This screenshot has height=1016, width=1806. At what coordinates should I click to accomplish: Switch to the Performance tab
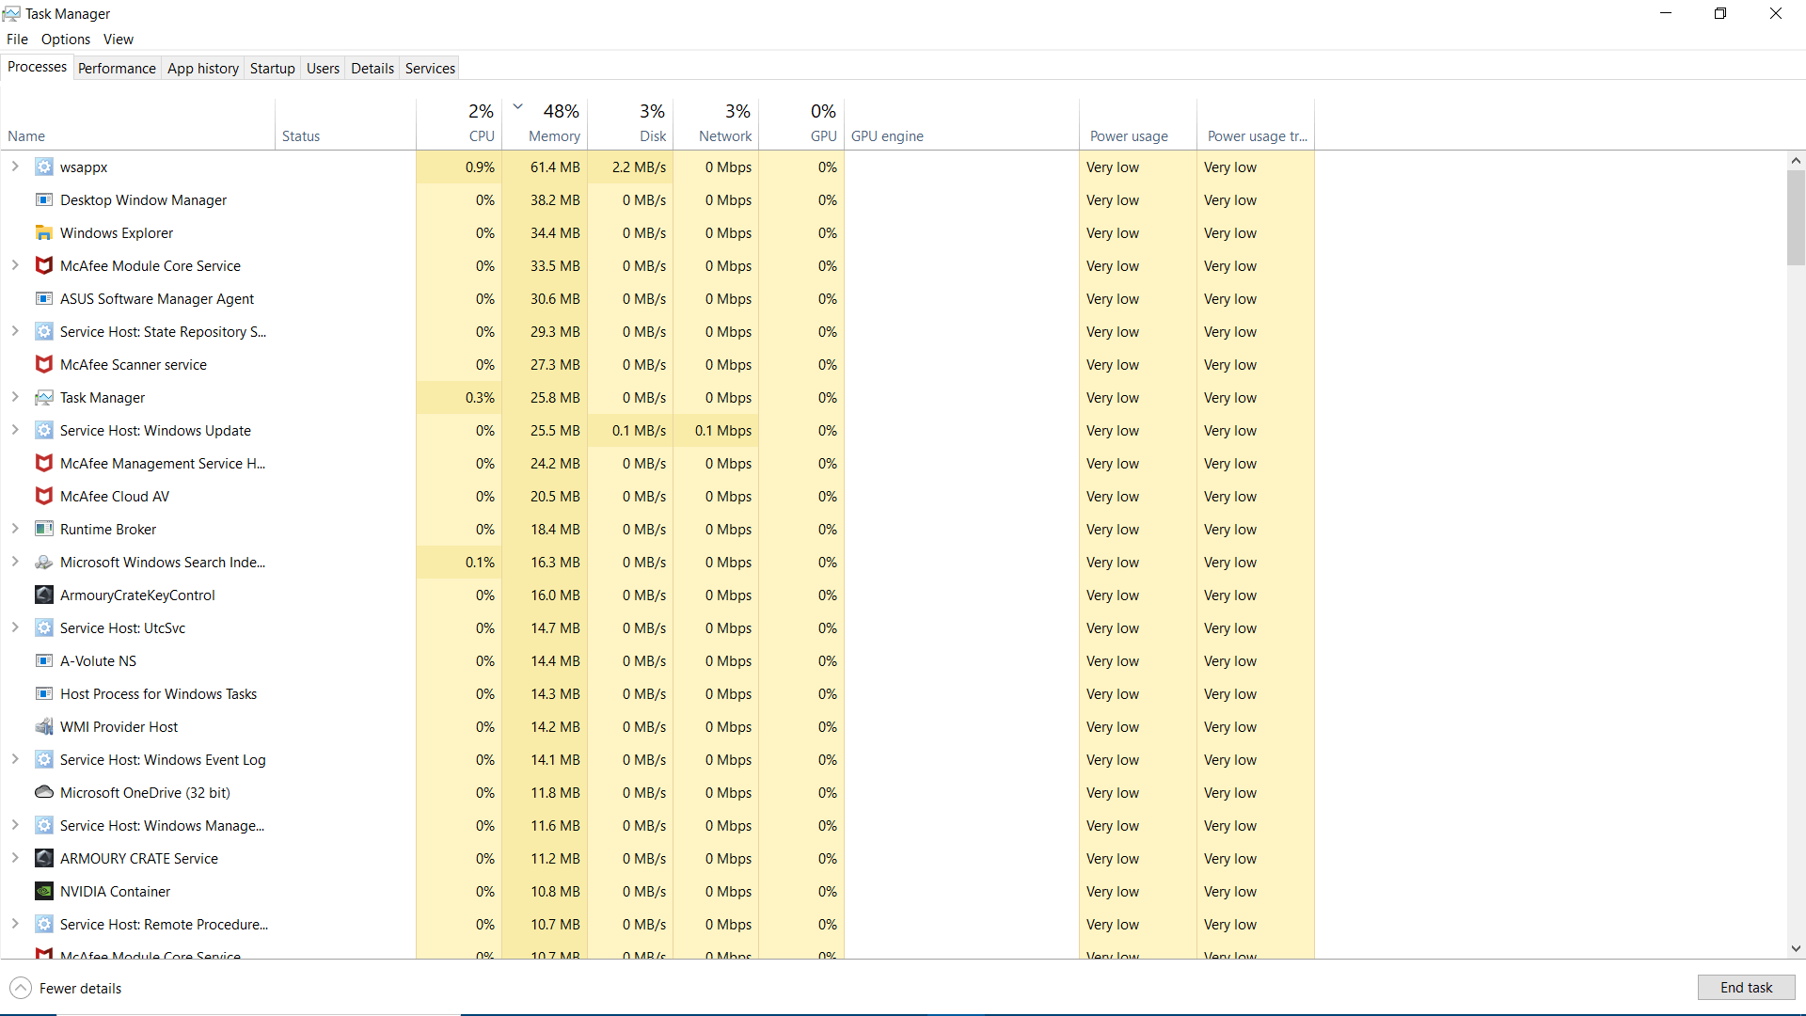[117, 68]
